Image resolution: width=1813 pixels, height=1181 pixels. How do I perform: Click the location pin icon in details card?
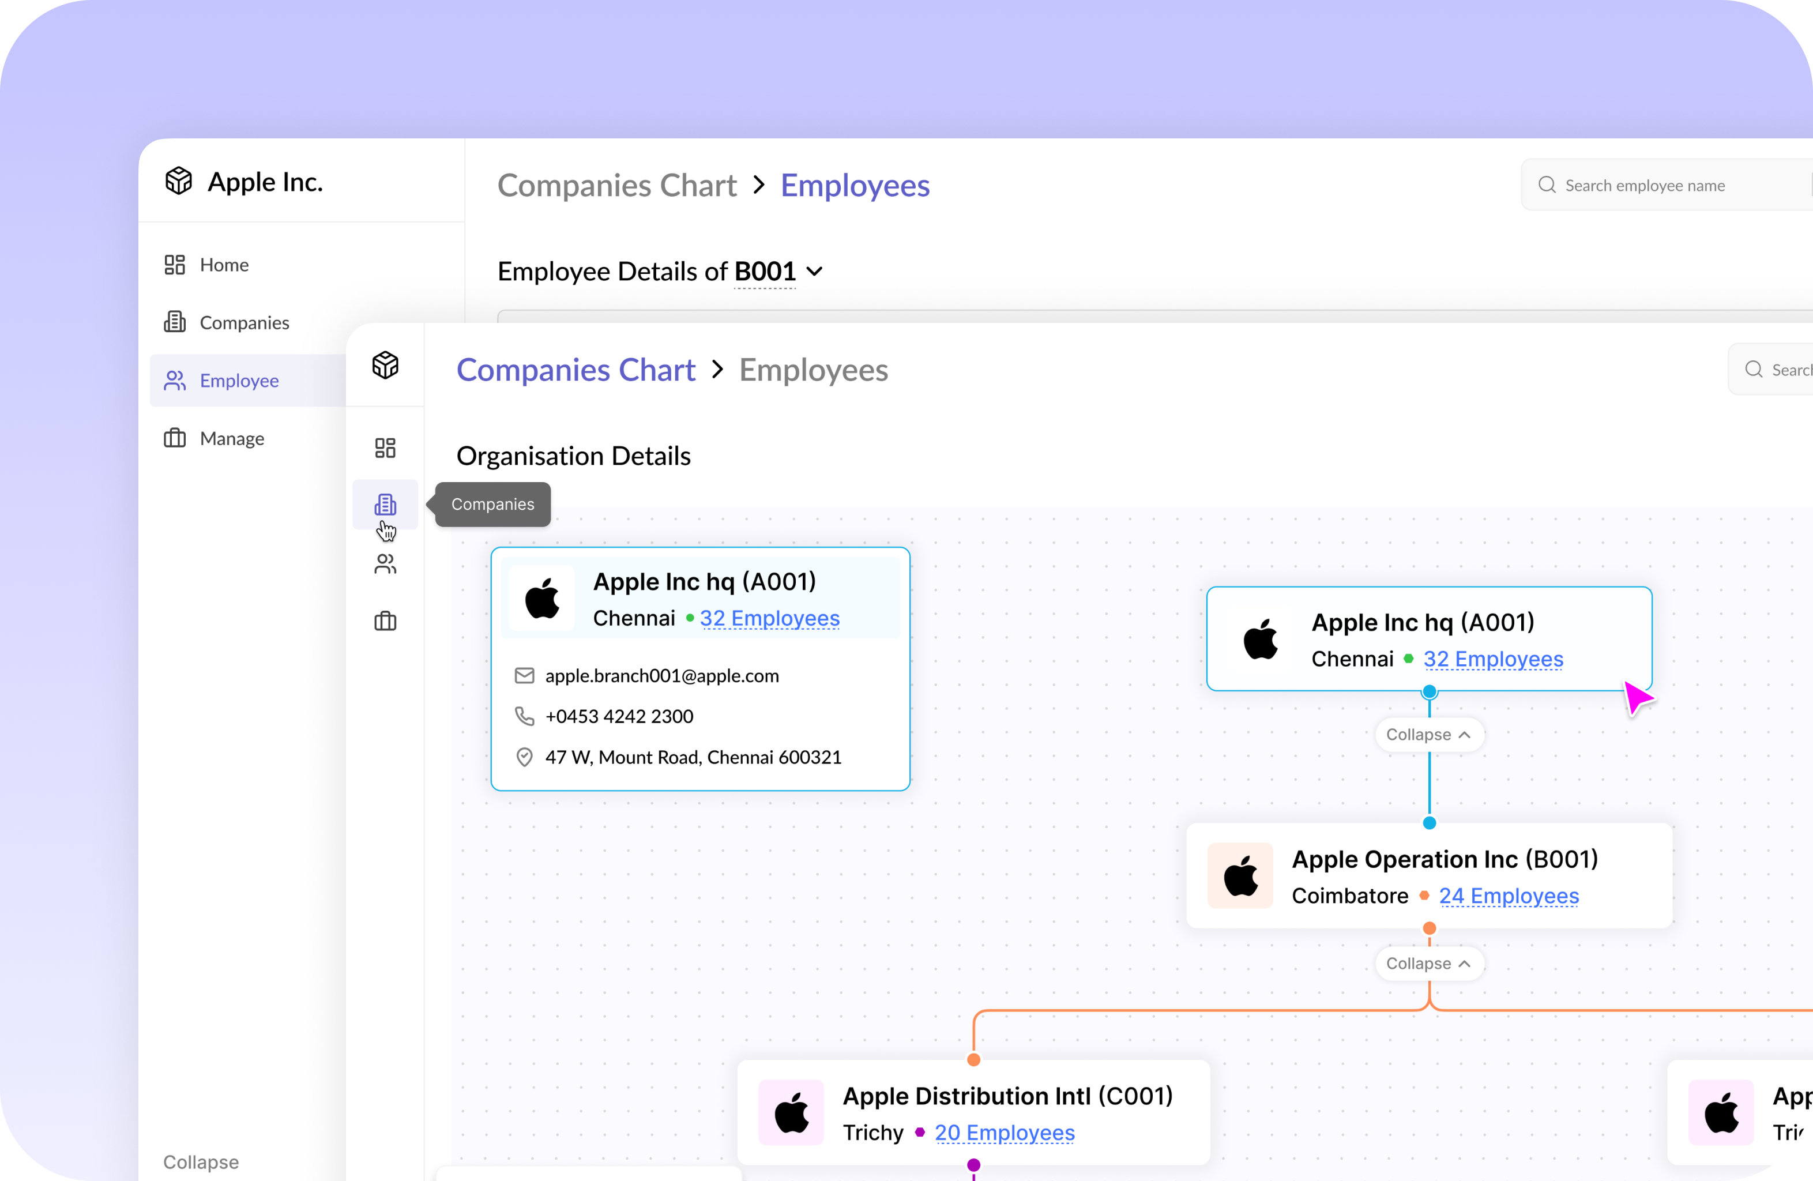point(524,757)
